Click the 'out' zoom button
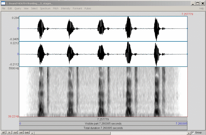The height and width of the screenshot is (135, 206). click(15, 132)
